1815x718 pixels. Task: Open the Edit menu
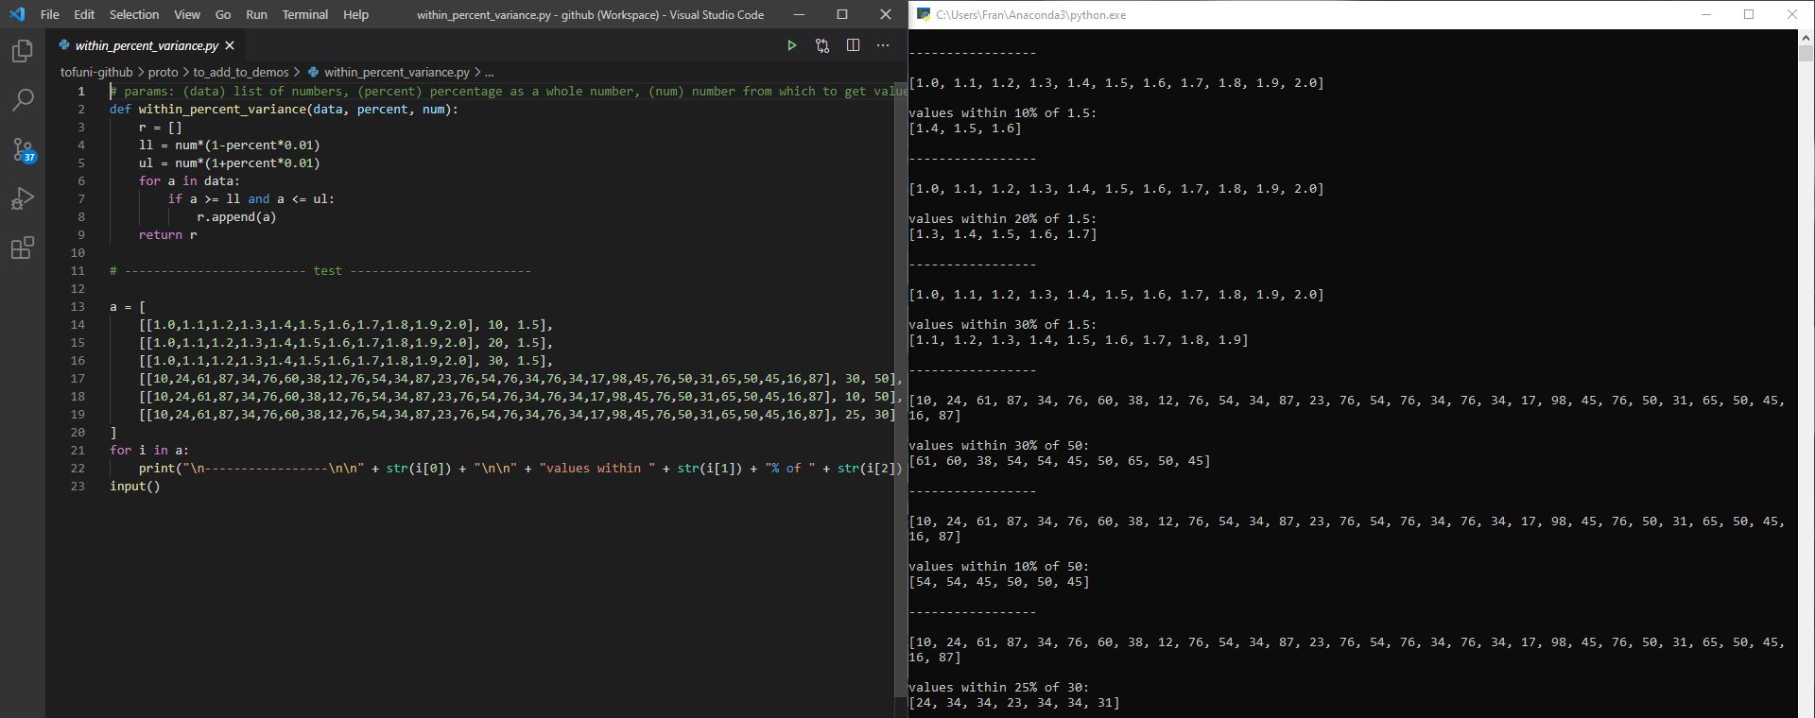(x=84, y=14)
